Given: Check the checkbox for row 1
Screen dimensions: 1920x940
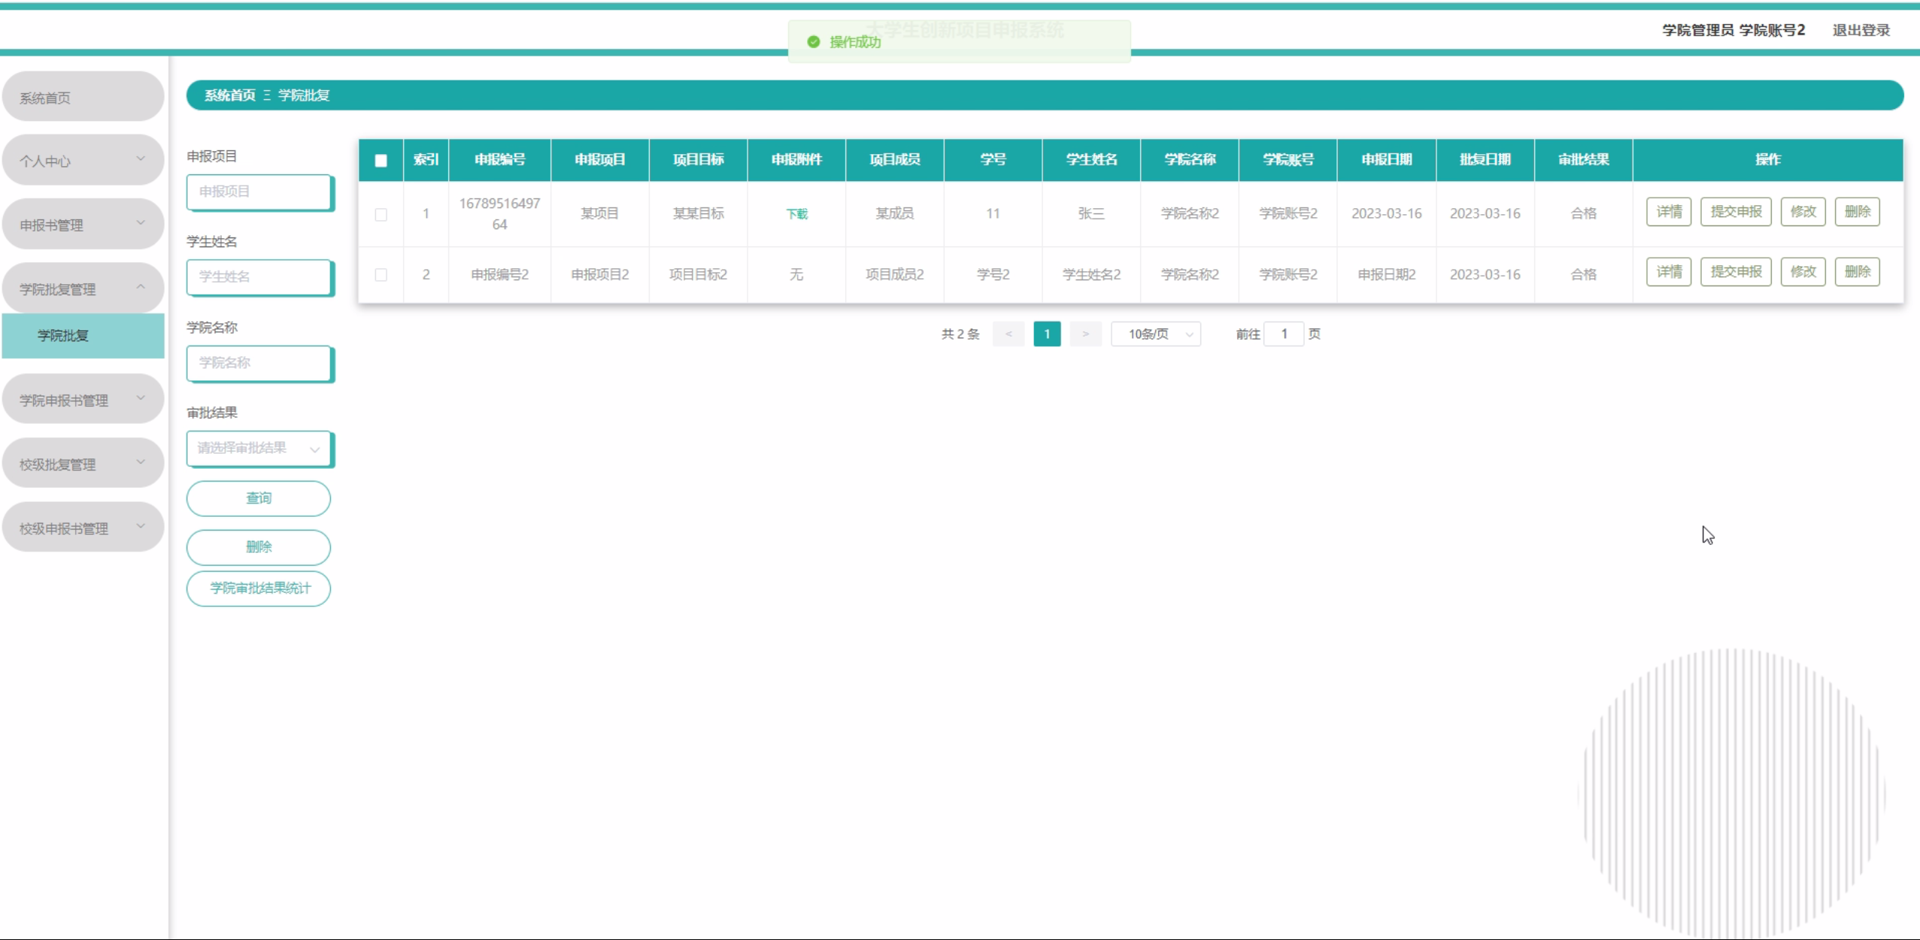Looking at the screenshot, I should (x=381, y=214).
